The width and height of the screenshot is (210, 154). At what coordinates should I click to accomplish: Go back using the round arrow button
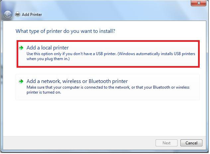[x=8, y=14]
